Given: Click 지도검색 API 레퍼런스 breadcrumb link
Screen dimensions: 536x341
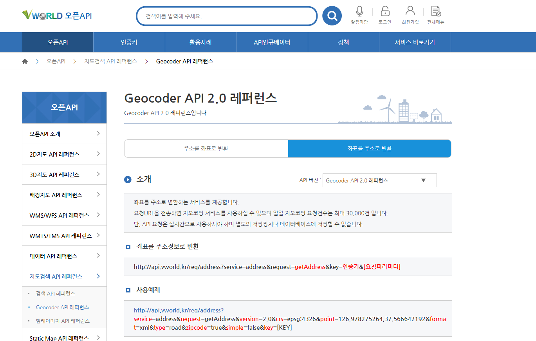Looking at the screenshot, I should 111,61.
